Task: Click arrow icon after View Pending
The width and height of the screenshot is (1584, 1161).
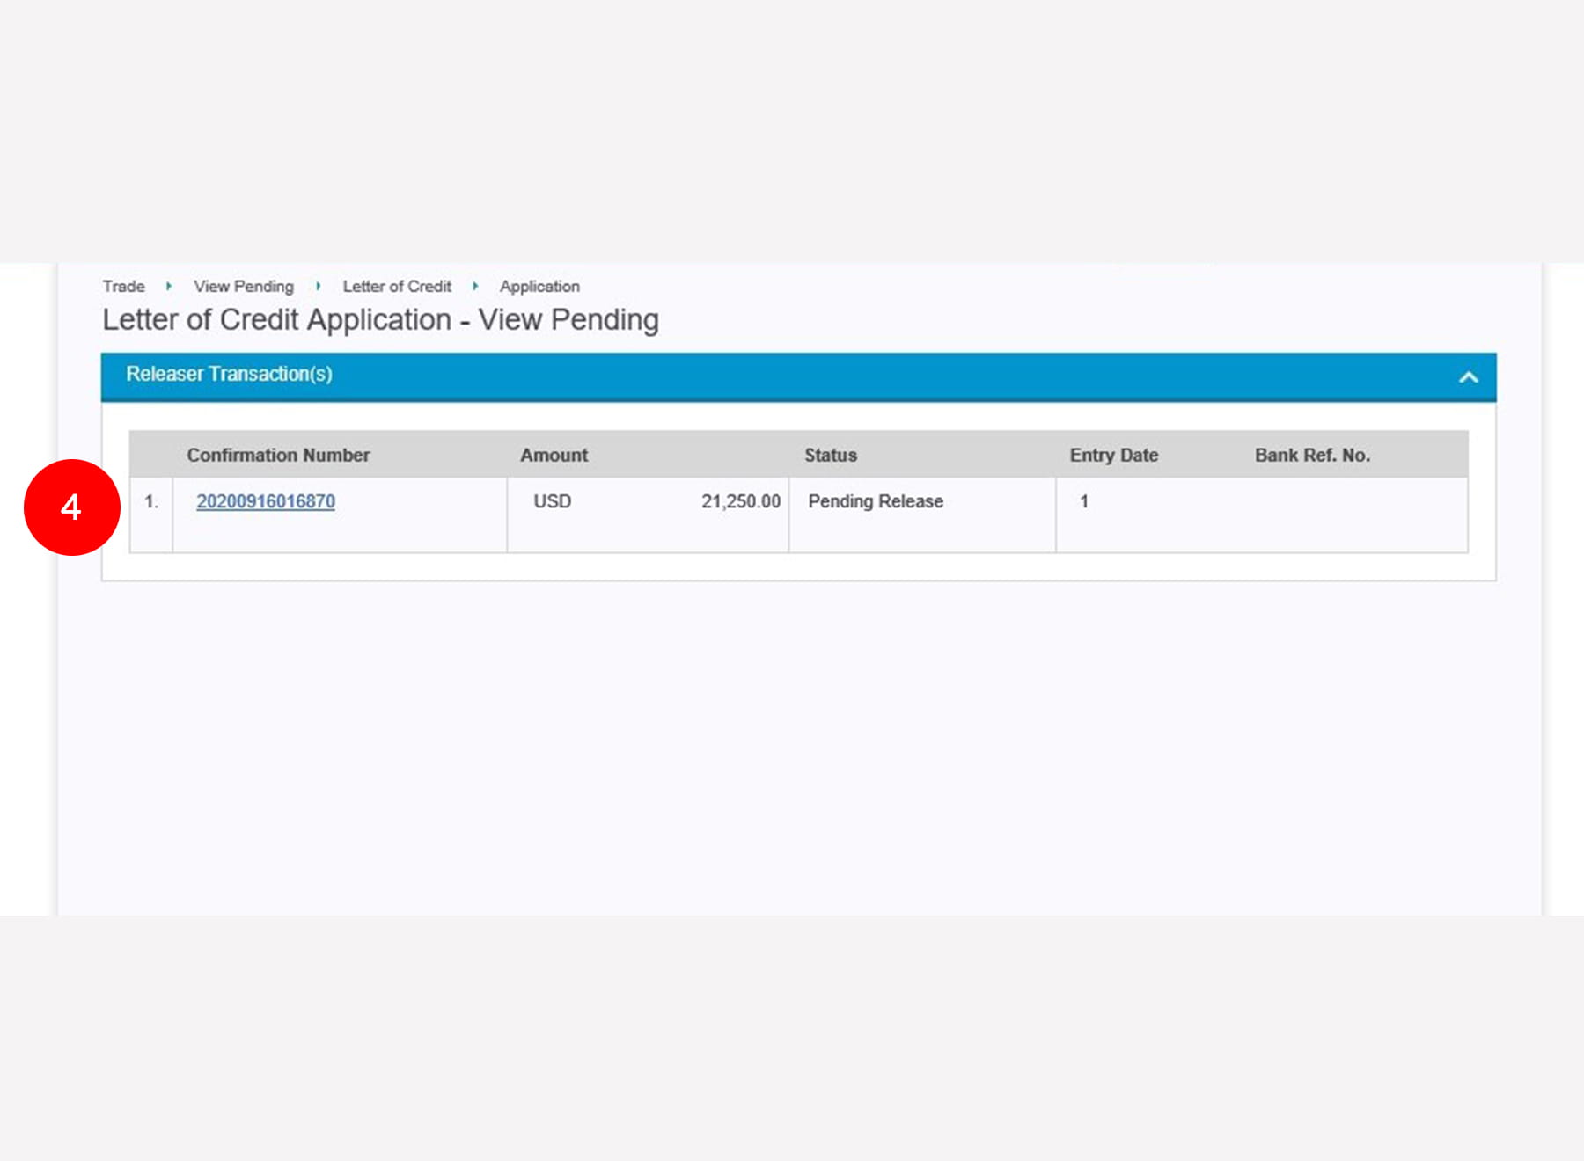Action: pos(319,287)
